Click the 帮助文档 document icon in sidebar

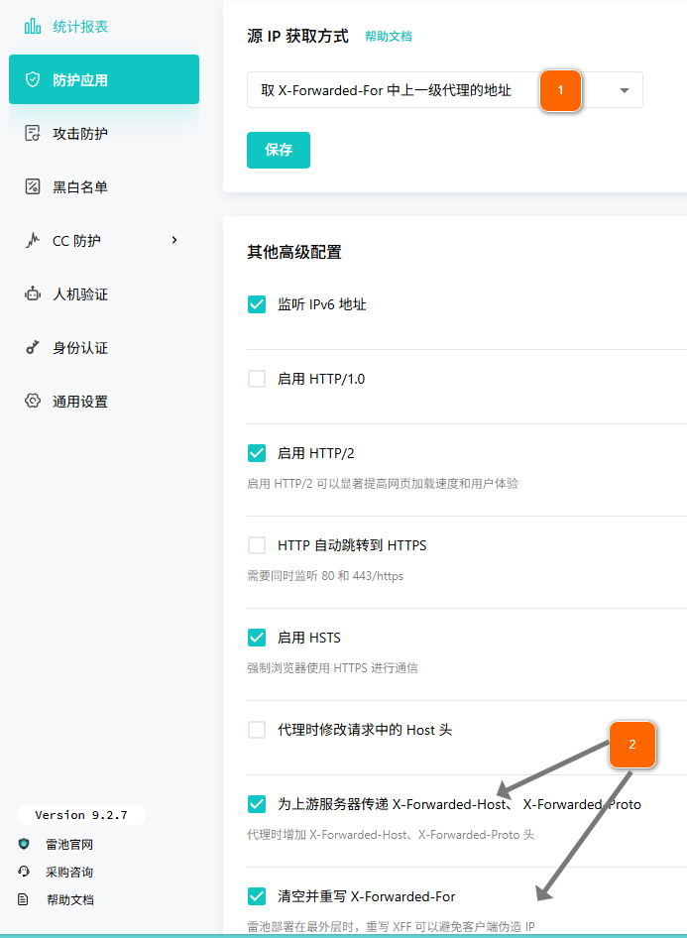(x=24, y=899)
